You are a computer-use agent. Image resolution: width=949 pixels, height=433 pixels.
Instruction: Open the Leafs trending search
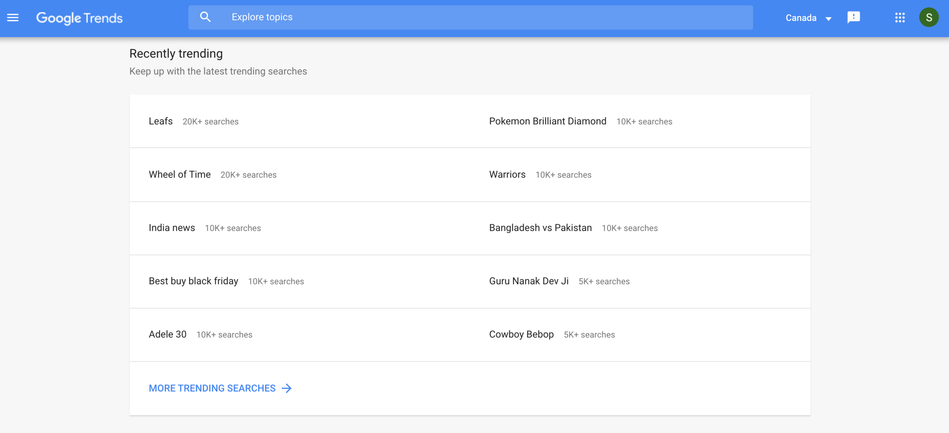click(161, 121)
